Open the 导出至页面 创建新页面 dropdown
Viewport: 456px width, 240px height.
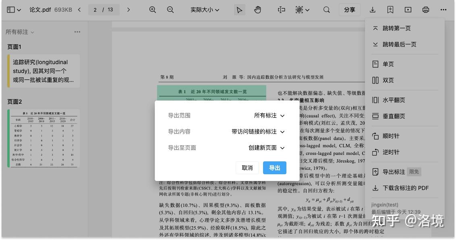[266, 148]
